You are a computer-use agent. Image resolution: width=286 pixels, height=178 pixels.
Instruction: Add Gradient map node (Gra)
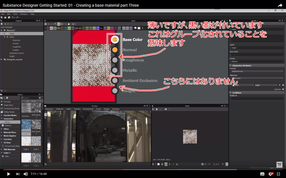[x=83, y=28]
